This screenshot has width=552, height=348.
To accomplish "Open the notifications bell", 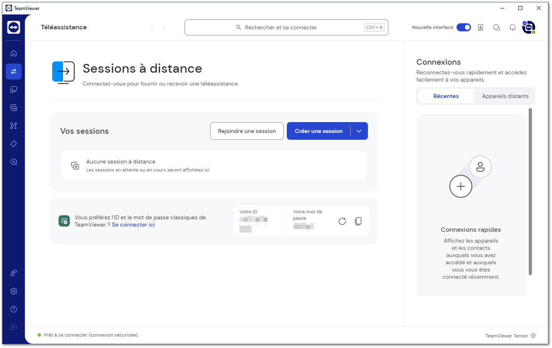I will [512, 27].
